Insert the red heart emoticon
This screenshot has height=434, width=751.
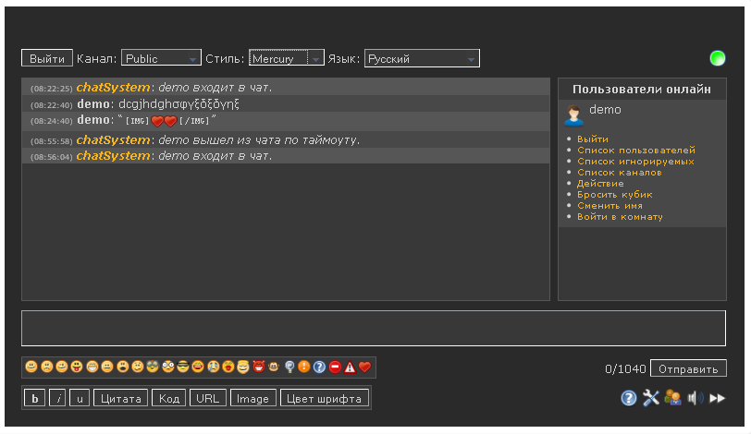[365, 367]
